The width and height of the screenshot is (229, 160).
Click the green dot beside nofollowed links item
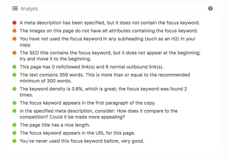tap(14, 67)
